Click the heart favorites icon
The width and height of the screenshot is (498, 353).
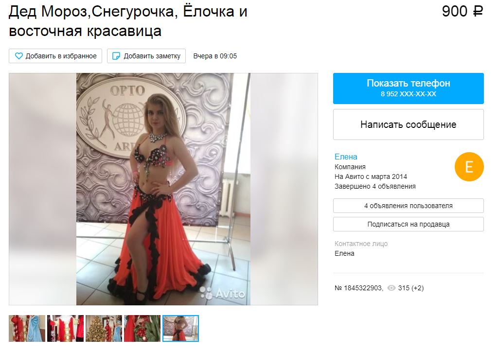click(x=19, y=56)
